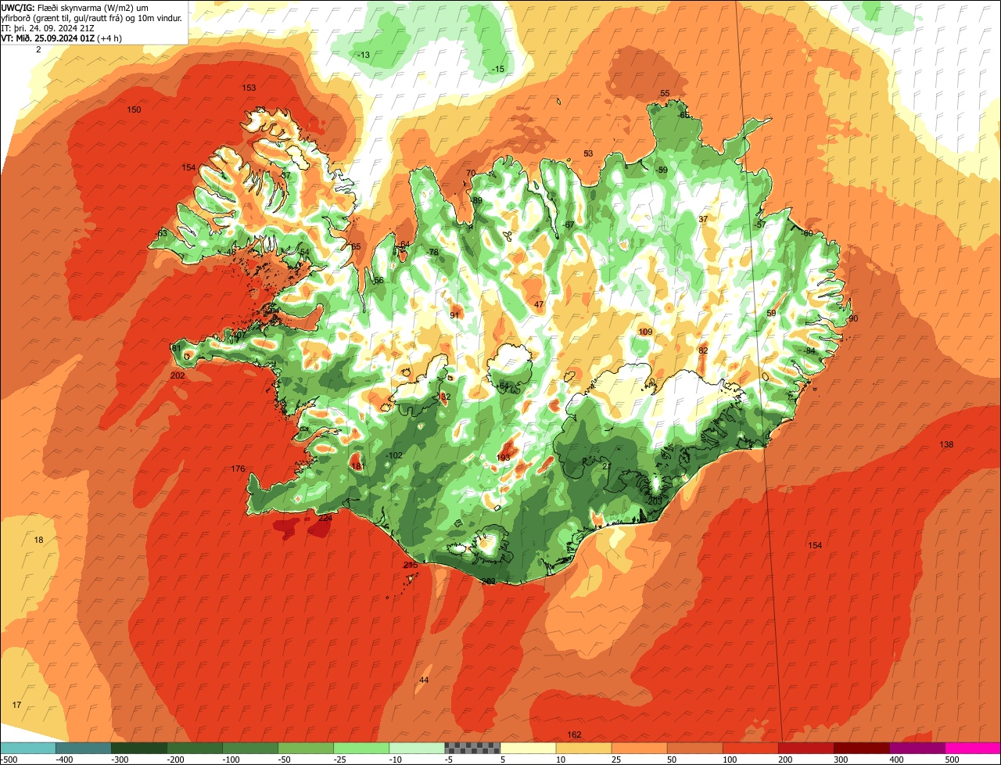Click the pale swatch between -10 and -5

[417, 747]
